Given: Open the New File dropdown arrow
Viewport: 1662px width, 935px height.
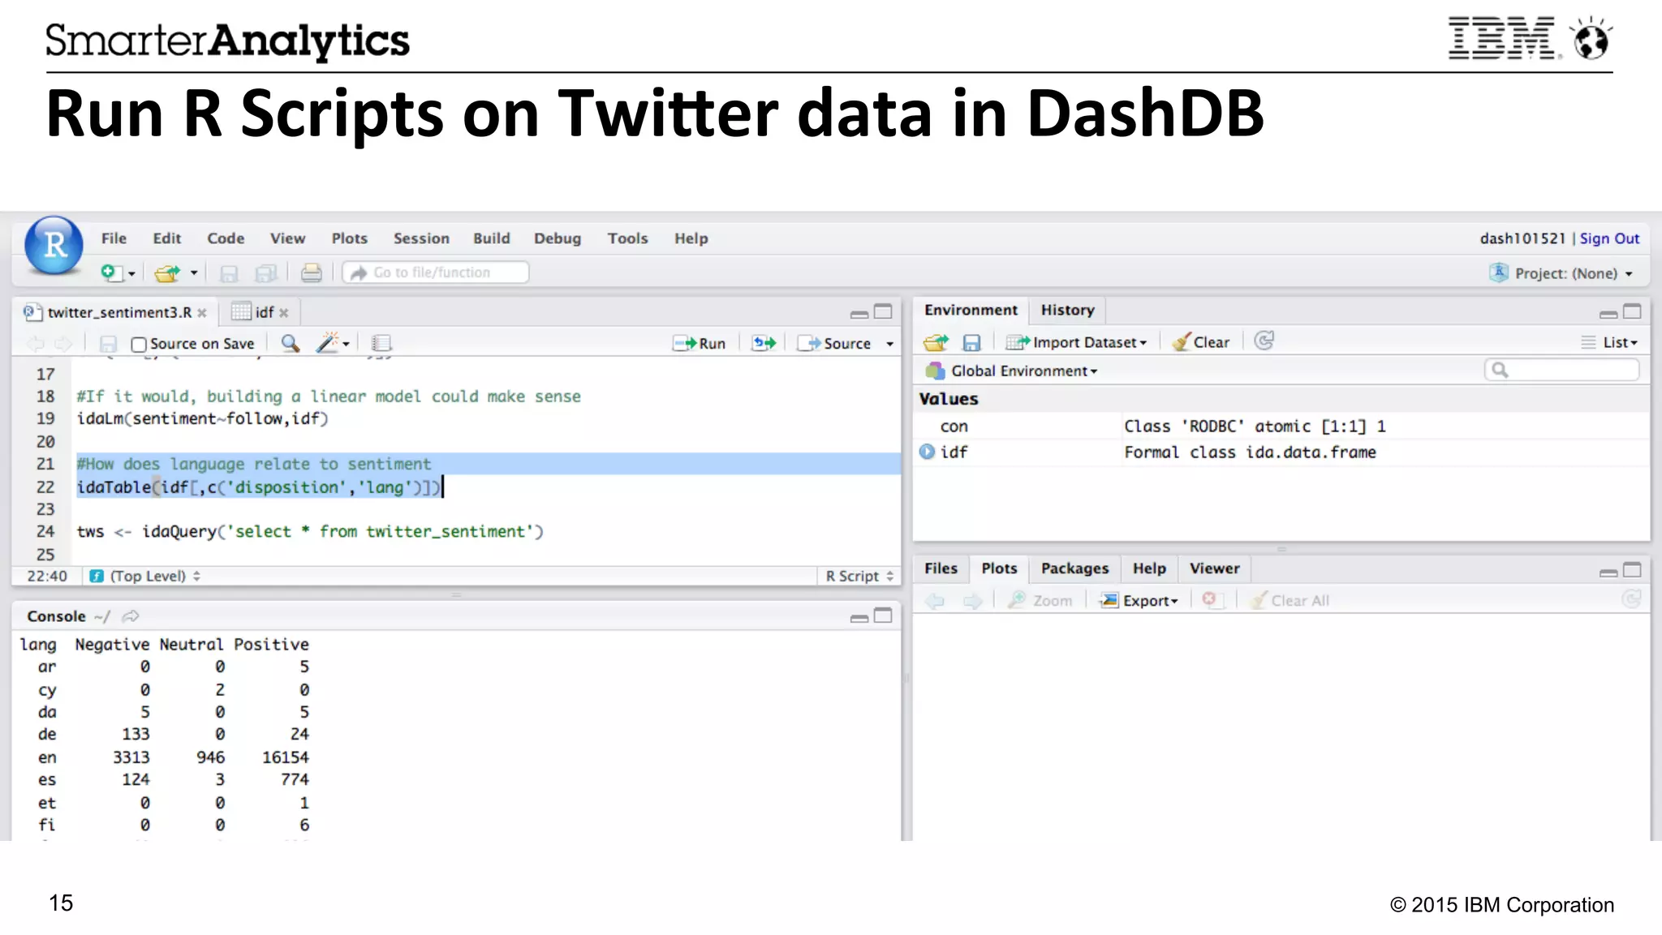Looking at the screenshot, I should [x=131, y=274].
